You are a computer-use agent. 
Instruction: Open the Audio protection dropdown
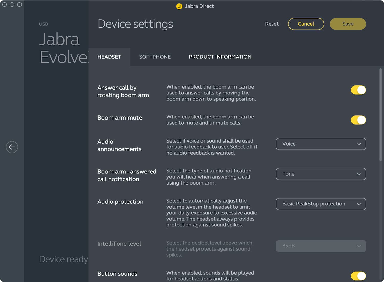(321, 204)
